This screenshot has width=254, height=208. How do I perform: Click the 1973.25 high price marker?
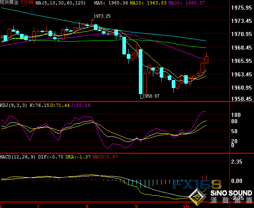[x=102, y=16]
